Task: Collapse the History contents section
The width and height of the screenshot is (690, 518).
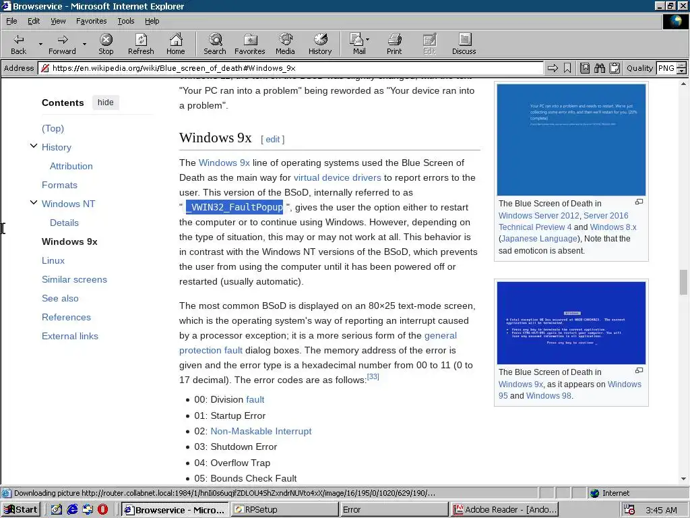Action: [x=34, y=146]
